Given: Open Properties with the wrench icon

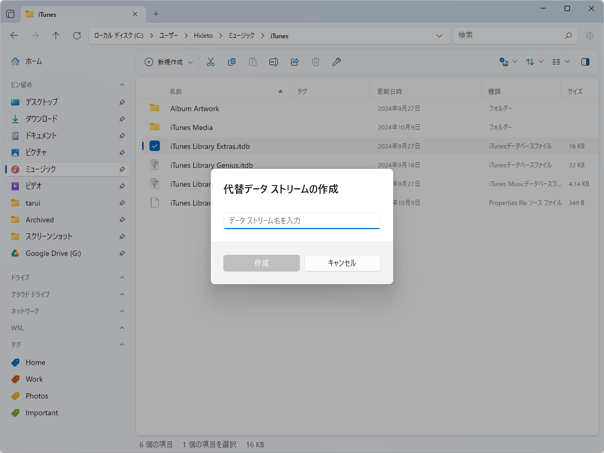Looking at the screenshot, I should [336, 61].
